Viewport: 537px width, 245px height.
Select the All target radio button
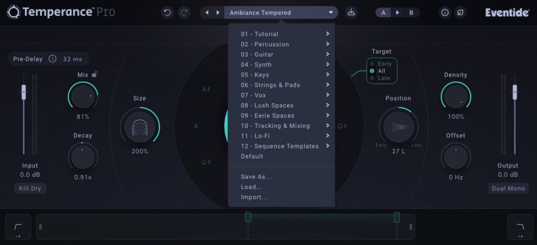372,71
